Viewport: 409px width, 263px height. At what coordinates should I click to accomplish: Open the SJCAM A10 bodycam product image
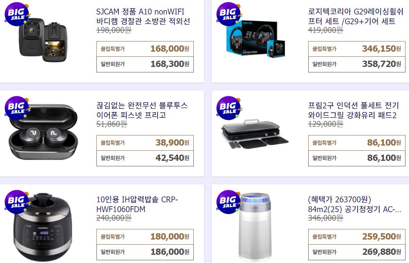coord(43,40)
